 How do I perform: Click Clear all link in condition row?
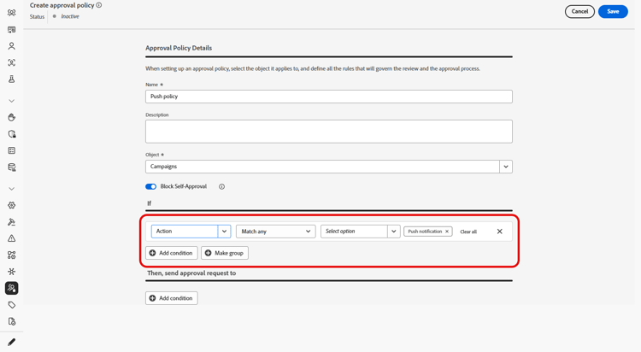tap(468, 232)
